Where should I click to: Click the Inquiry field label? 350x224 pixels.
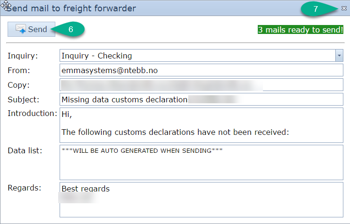point(23,56)
